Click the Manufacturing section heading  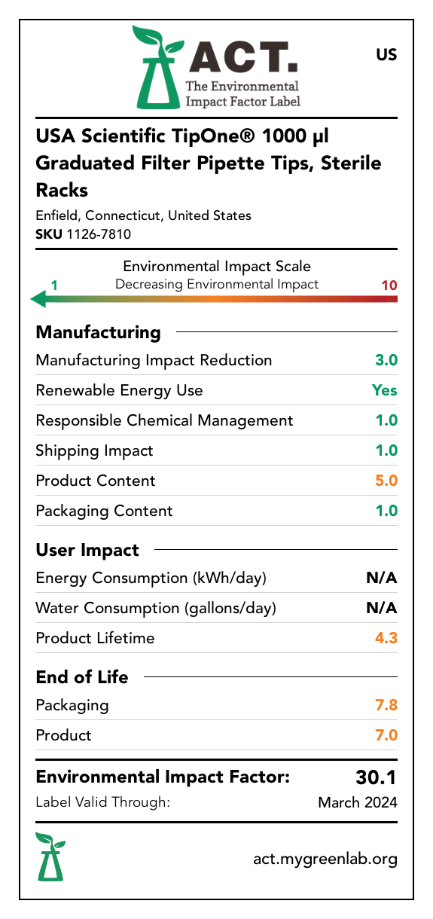pyautogui.click(x=98, y=332)
